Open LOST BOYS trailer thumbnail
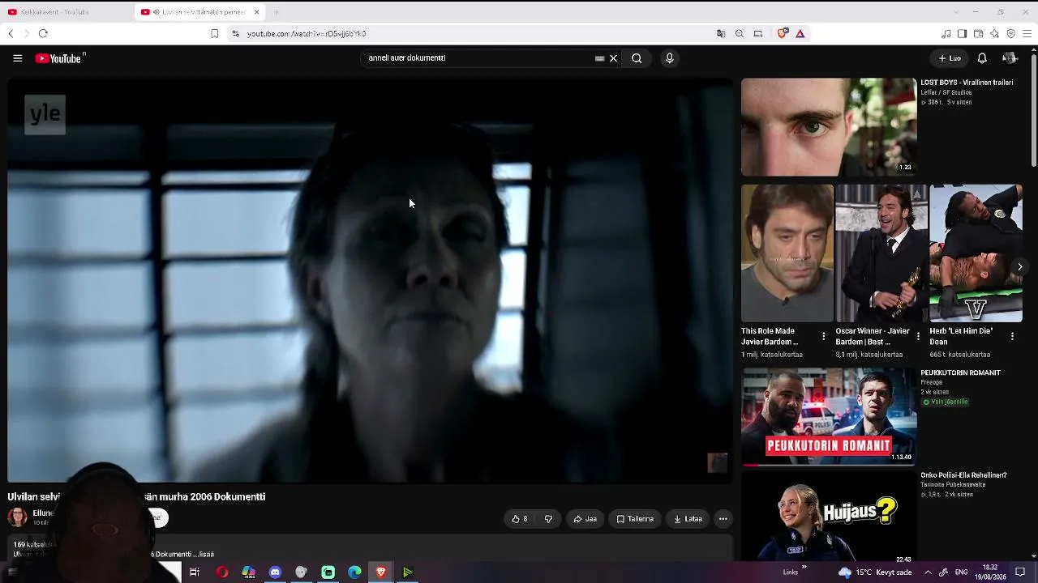 point(829,126)
